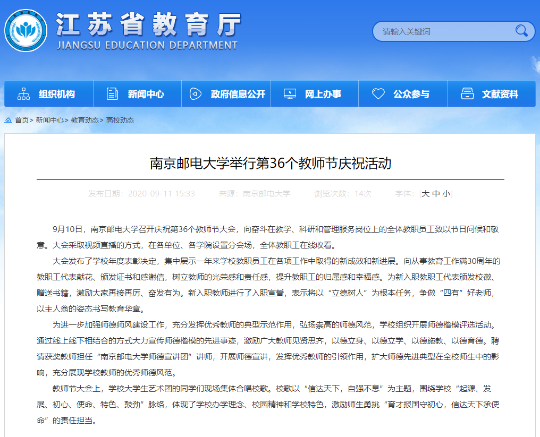
Task: Set font size to 中
Action: pyautogui.click(x=436, y=194)
